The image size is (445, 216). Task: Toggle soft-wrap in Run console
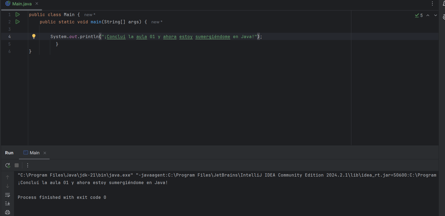pos(8,195)
